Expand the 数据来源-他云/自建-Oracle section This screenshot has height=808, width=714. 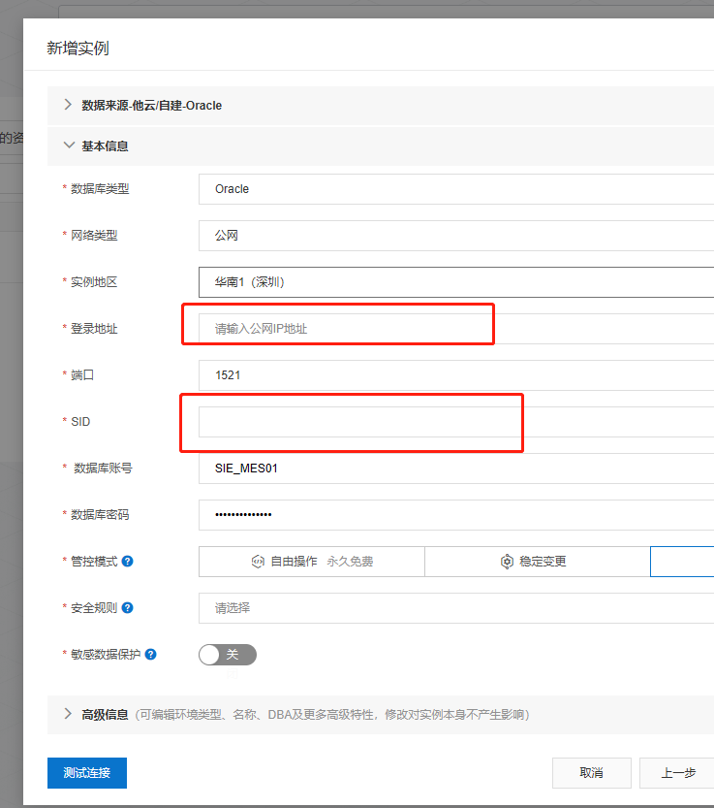[x=381, y=106]
